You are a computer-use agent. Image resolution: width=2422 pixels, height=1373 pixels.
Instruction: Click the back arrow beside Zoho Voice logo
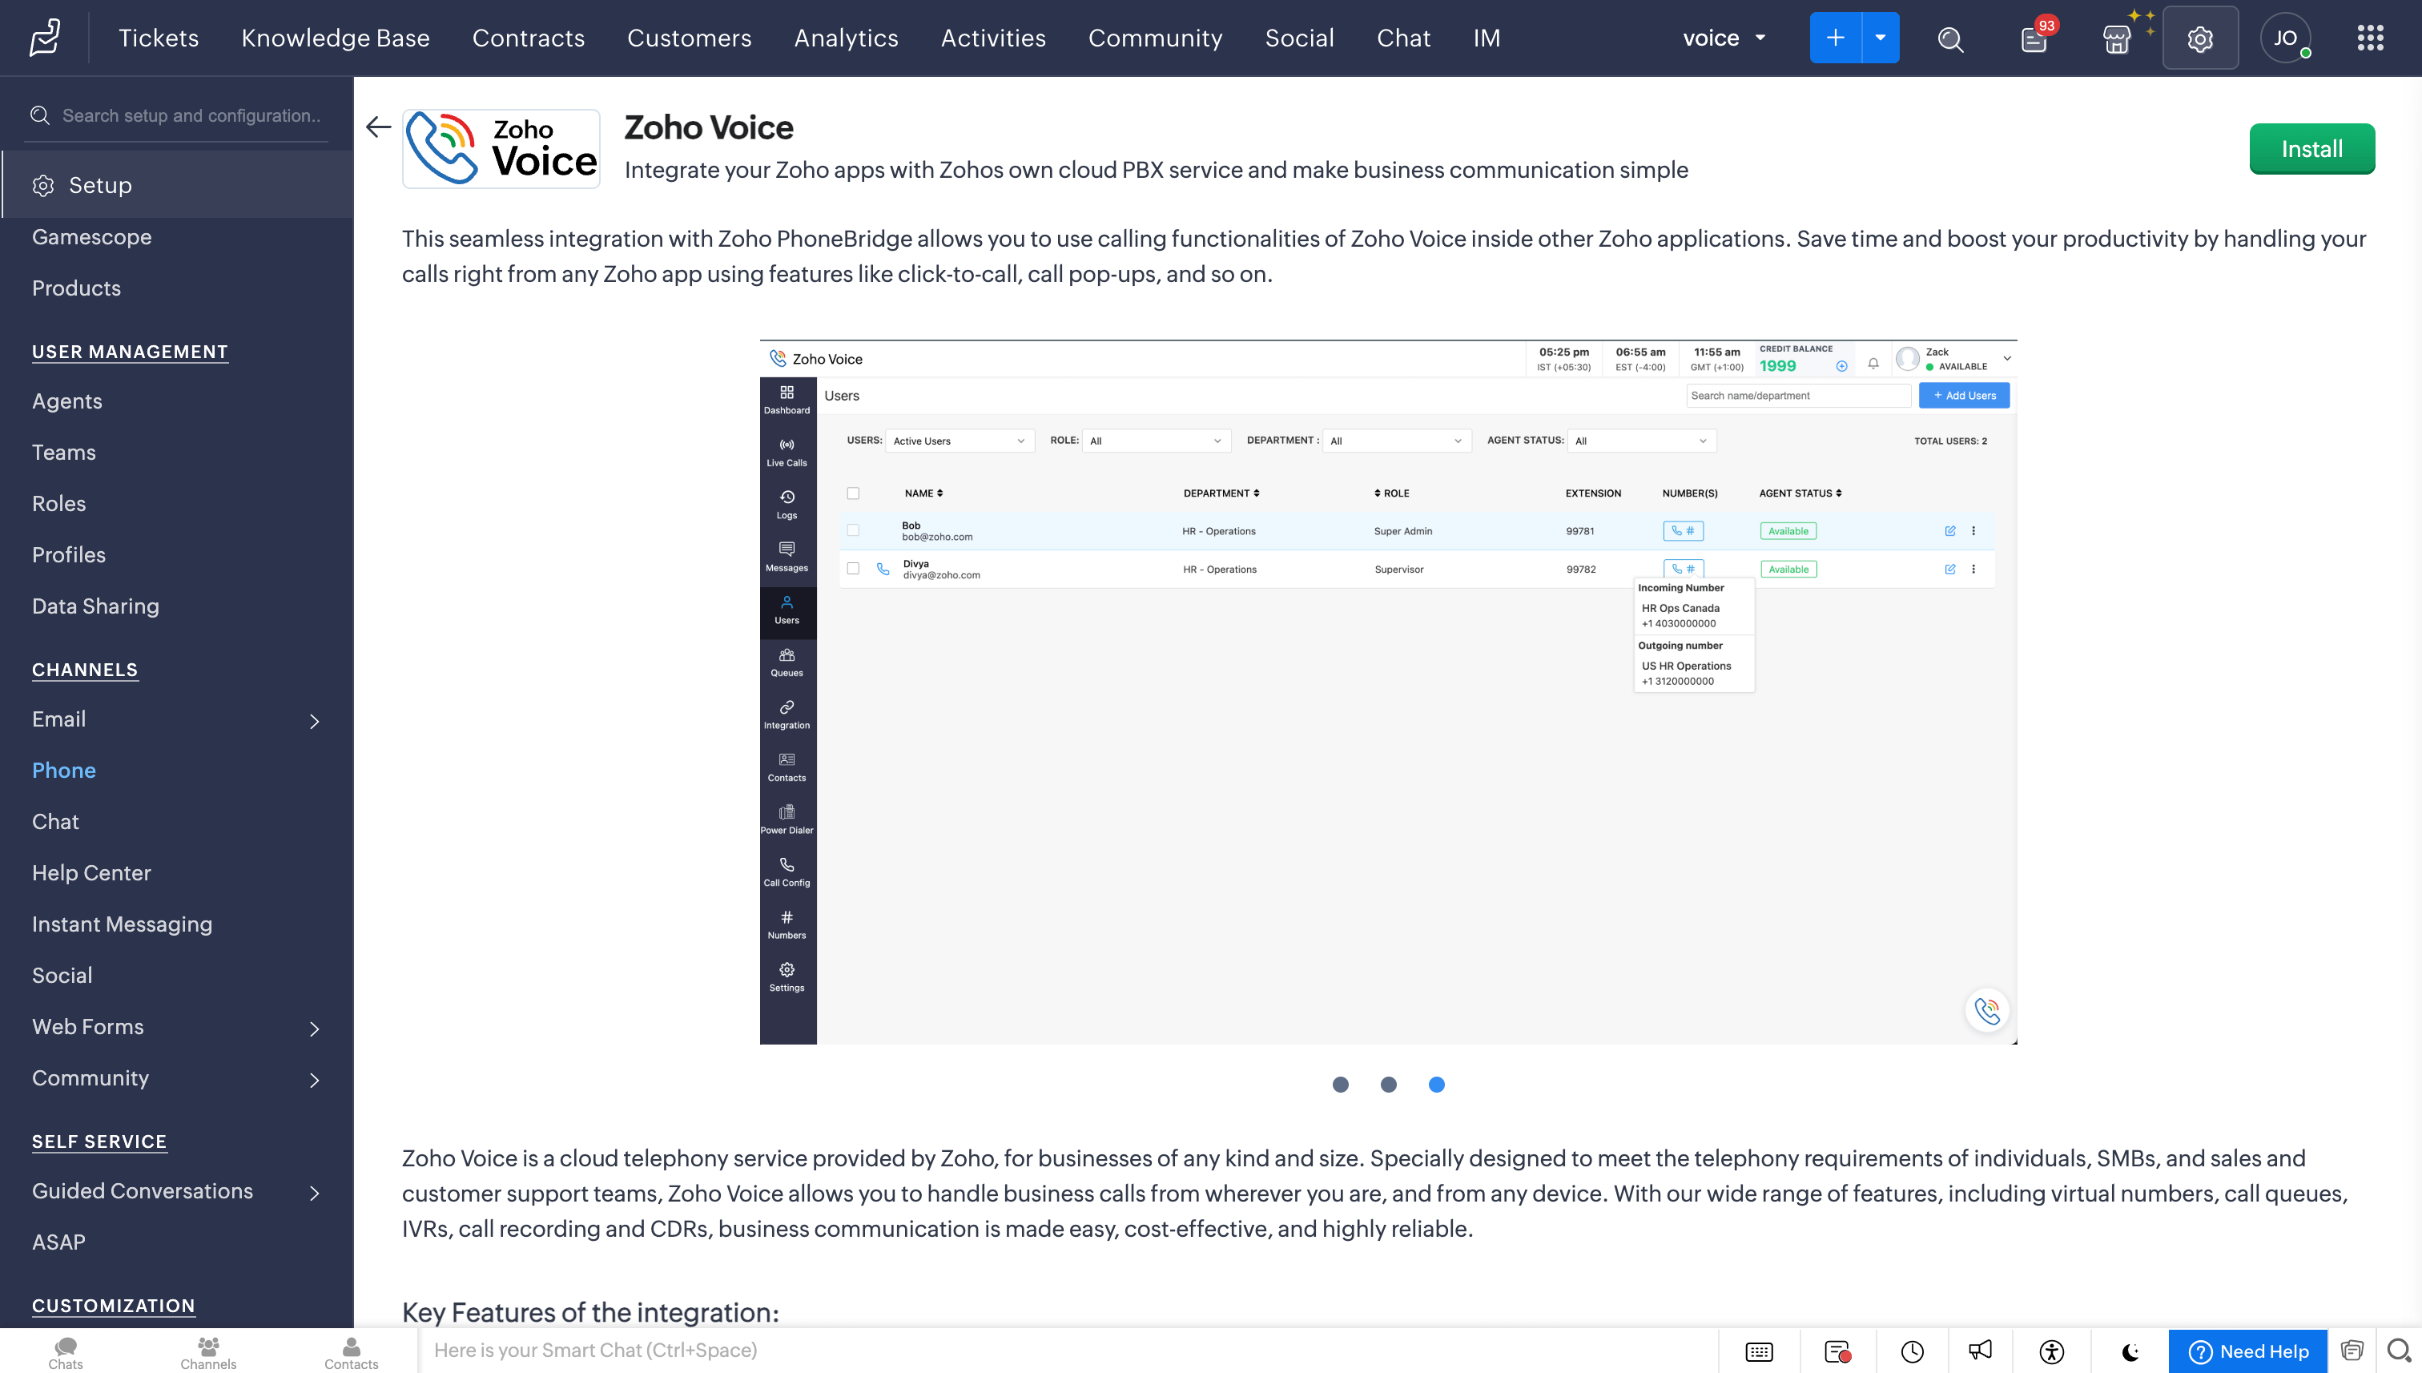point(378,127)
